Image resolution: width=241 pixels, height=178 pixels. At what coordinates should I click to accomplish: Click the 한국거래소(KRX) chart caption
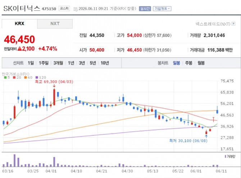click(15, 74)
